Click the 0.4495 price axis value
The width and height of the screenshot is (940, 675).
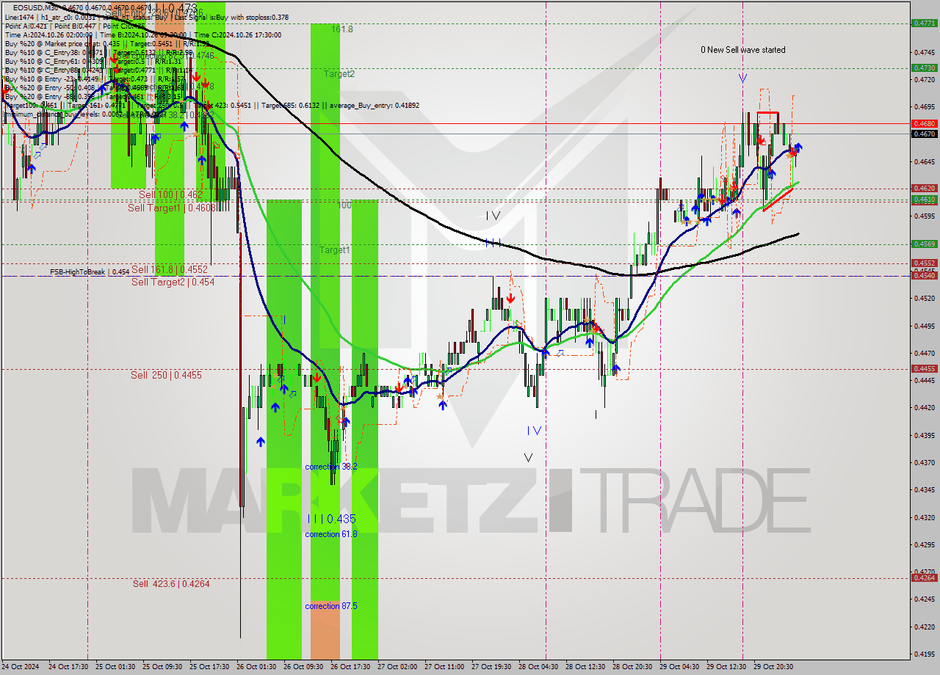pos(925,325)
